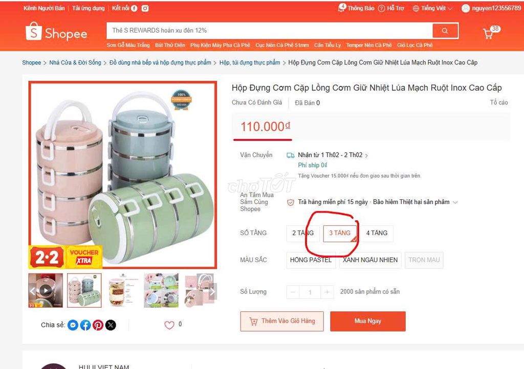Expand Bảo hiểm Thiệt hại sản phẩm details
Image resolution: width=524 pixels, height=369 pixels.
click(414, 201)
